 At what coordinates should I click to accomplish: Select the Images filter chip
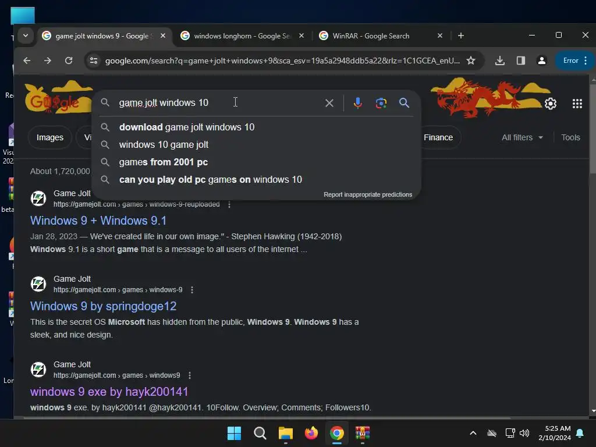tap(50, 137)
